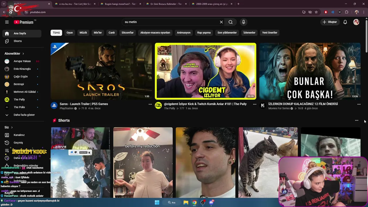Open the Enis Kirazoglu subscription channel
This screenshot has height=207, width=368.
tap(22, 69)
